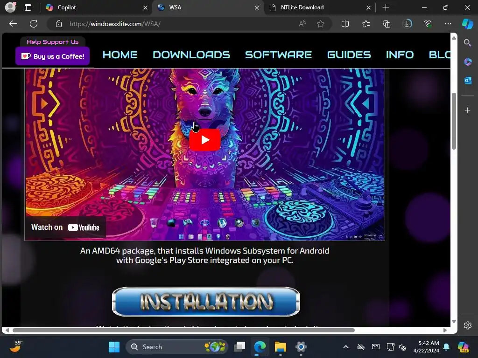The image size is (478, 358).
Task: Open the Windows Start menu
Action: [114, 347]
